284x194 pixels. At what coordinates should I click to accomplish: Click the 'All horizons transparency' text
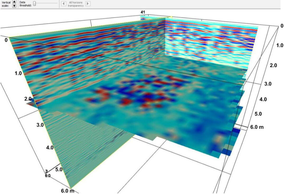[x=75, y=4]
